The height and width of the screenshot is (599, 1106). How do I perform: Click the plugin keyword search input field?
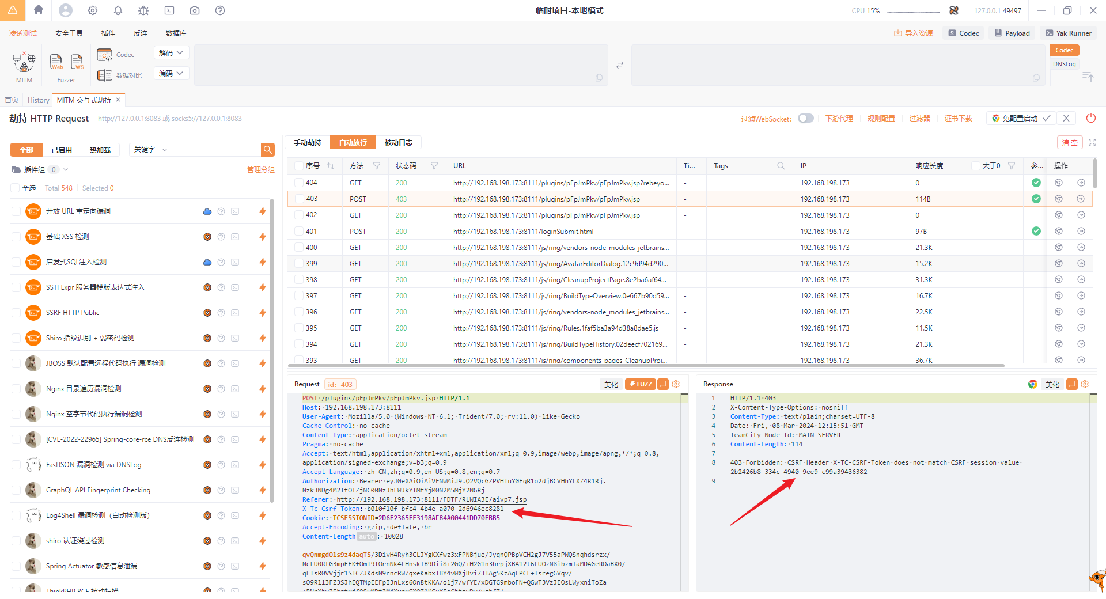pyautogui.click(x=215, y=150)
